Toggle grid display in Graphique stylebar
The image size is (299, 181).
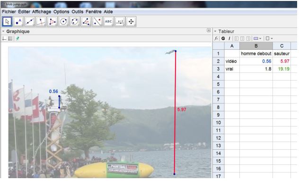[10, 39]
